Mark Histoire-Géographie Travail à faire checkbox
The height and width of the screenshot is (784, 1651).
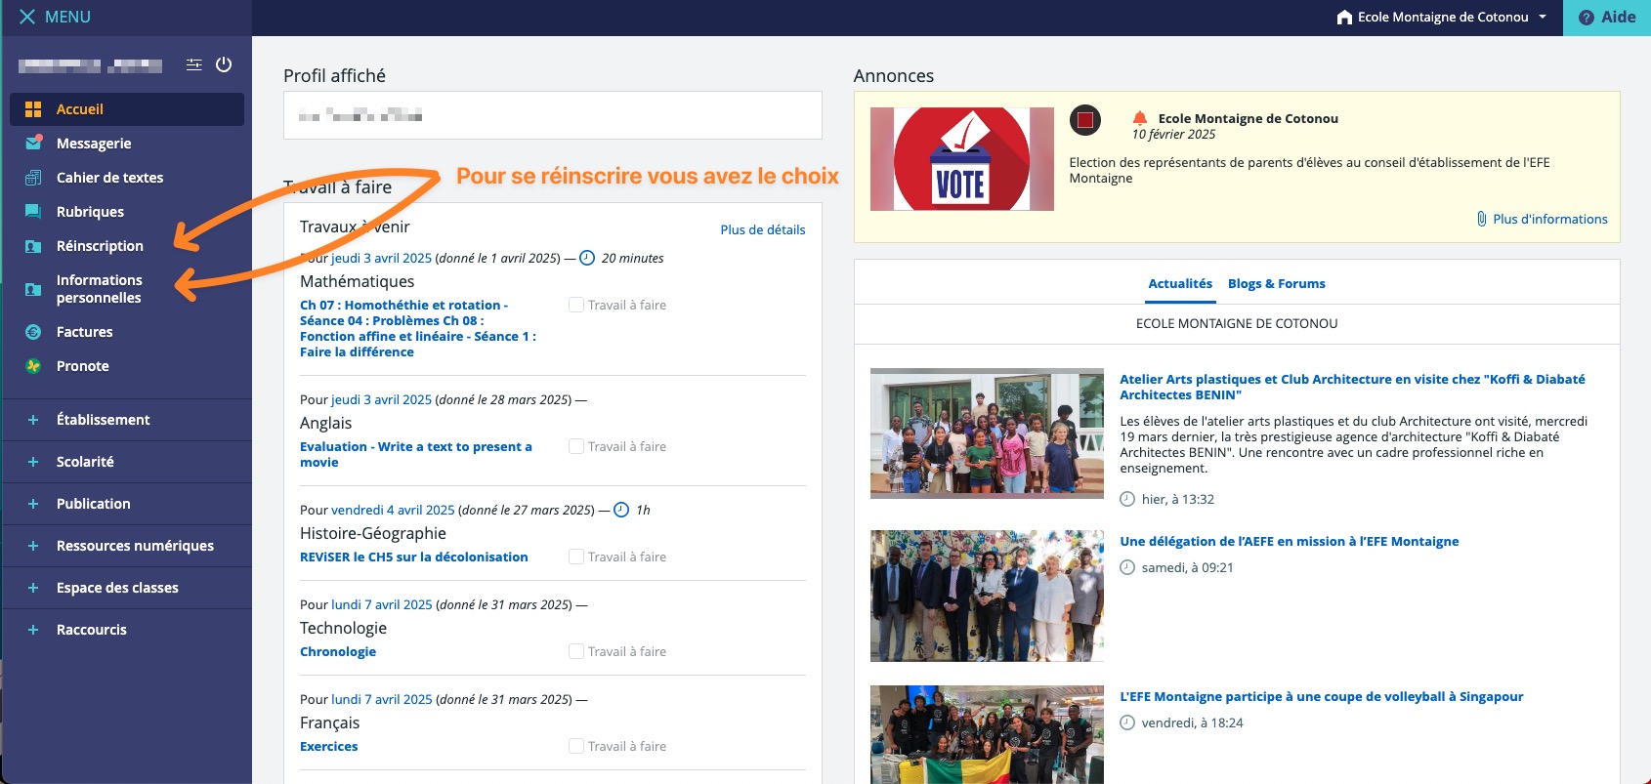coord(576,557)
